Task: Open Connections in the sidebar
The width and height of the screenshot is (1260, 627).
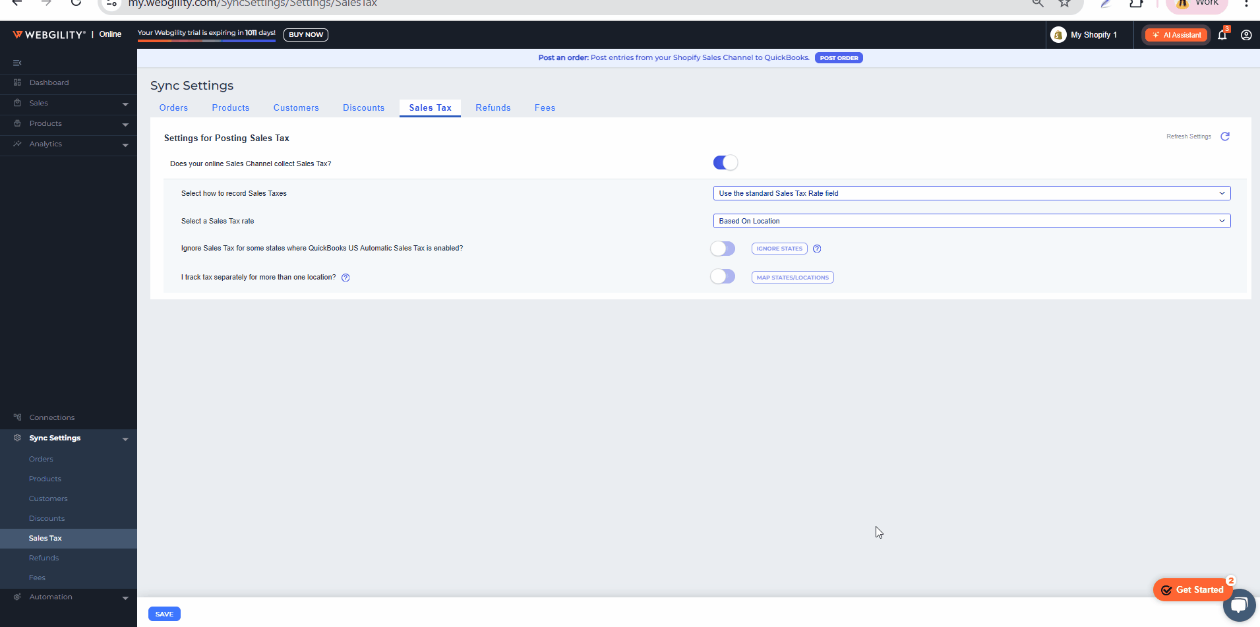Action: tap(52, 418)
